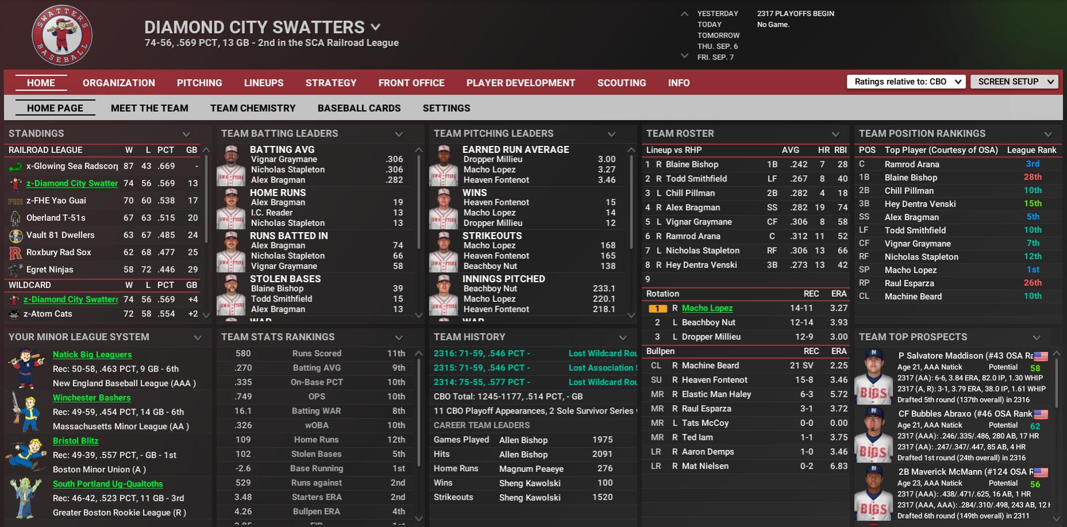Screen dimensions: 1067x527
Task: Click the Roxbury Rad Sox logo icon
Action: coord(16,252)
